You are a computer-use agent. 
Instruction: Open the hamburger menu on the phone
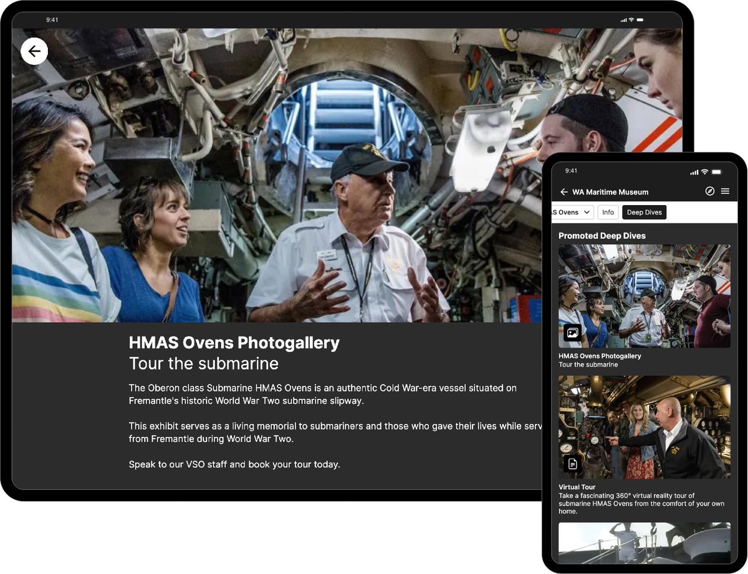point(726,191)
